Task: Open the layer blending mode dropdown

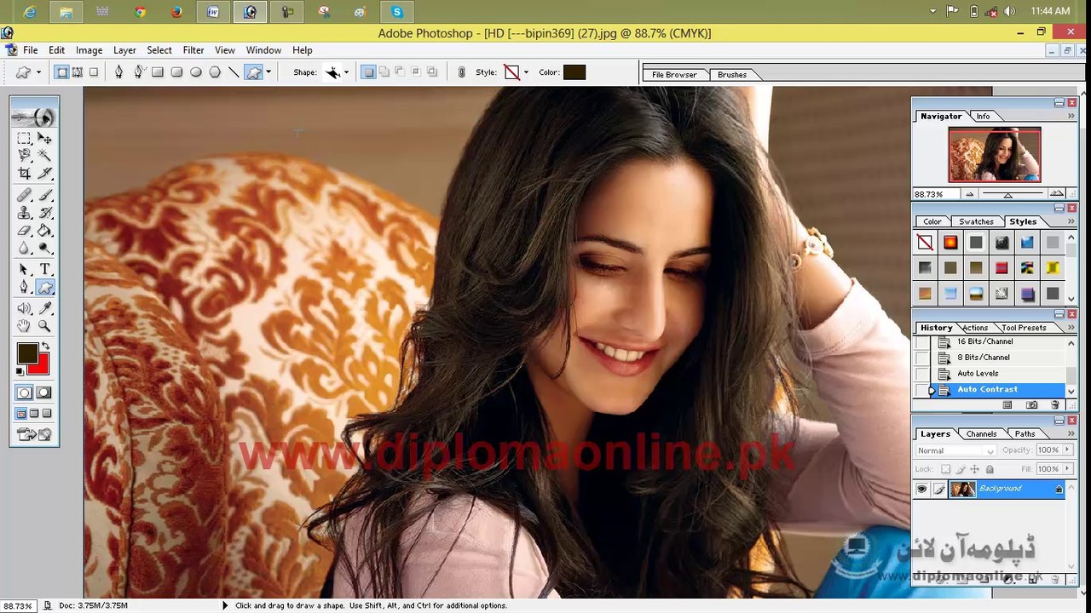Action: [x=955, y=450]
